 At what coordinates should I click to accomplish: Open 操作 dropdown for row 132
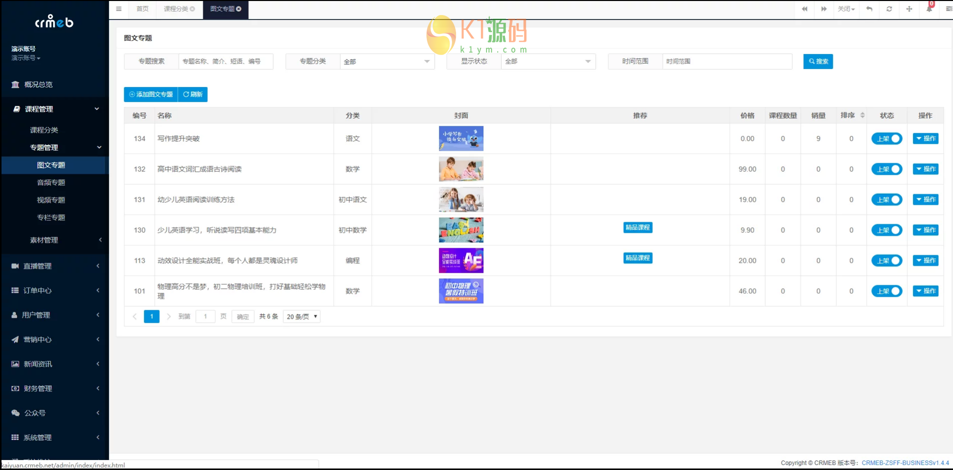pos(925,169)
